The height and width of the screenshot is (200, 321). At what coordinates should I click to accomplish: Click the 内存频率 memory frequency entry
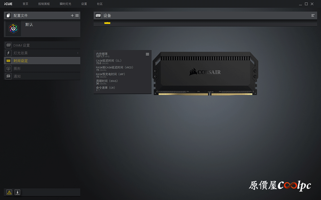[x=103, y=55]
